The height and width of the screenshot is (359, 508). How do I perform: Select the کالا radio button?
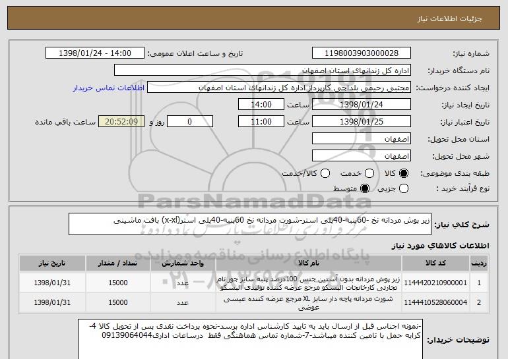404,174
